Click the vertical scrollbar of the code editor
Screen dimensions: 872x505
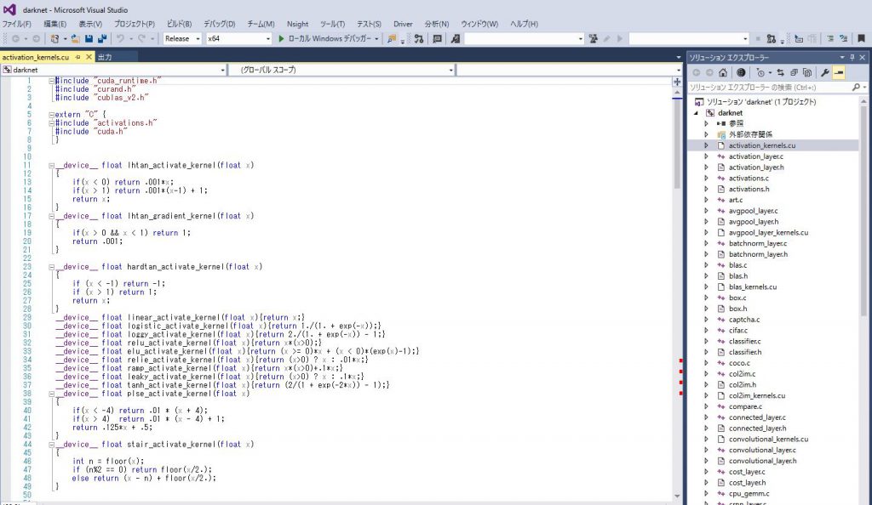(678, 255)
